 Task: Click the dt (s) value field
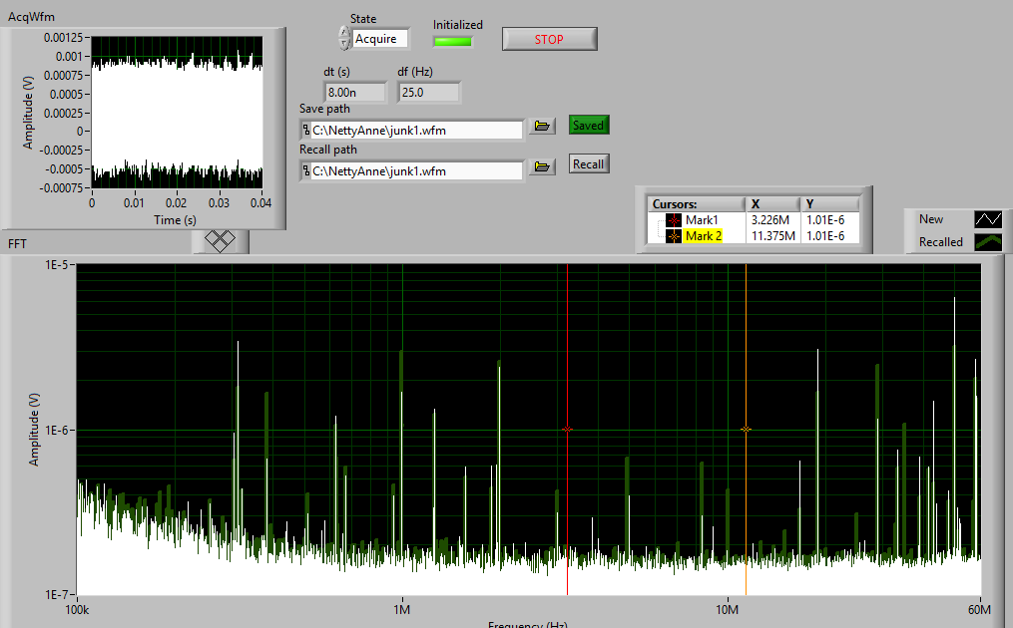[340, 92]
